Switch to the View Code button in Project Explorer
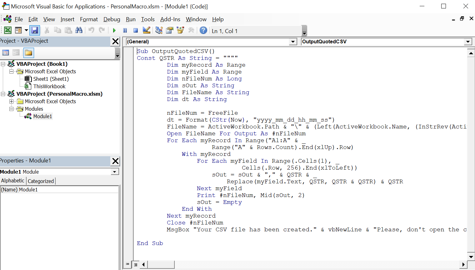The width and height of the screenshot is (475, 270). coord(6,53)
